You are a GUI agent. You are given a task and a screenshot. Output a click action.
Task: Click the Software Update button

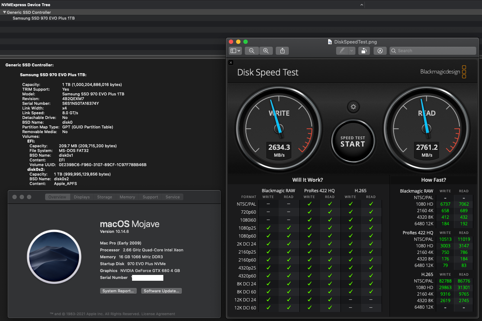[162, 291]
